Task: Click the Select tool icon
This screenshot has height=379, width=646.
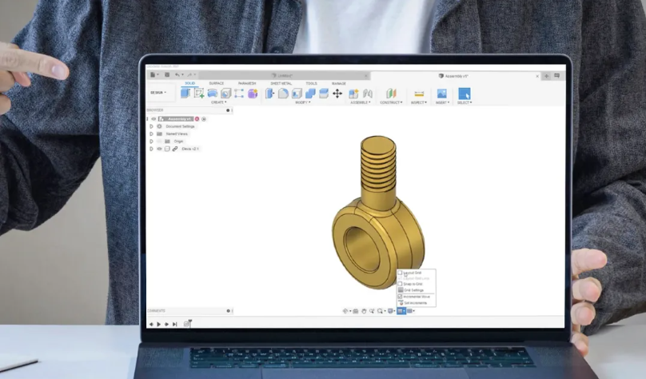Action: point(465,94)
